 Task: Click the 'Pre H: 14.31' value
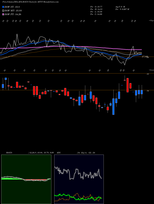coord(96,9)
